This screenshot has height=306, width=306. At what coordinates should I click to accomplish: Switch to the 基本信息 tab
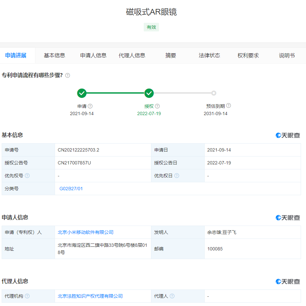coord(55,56)
